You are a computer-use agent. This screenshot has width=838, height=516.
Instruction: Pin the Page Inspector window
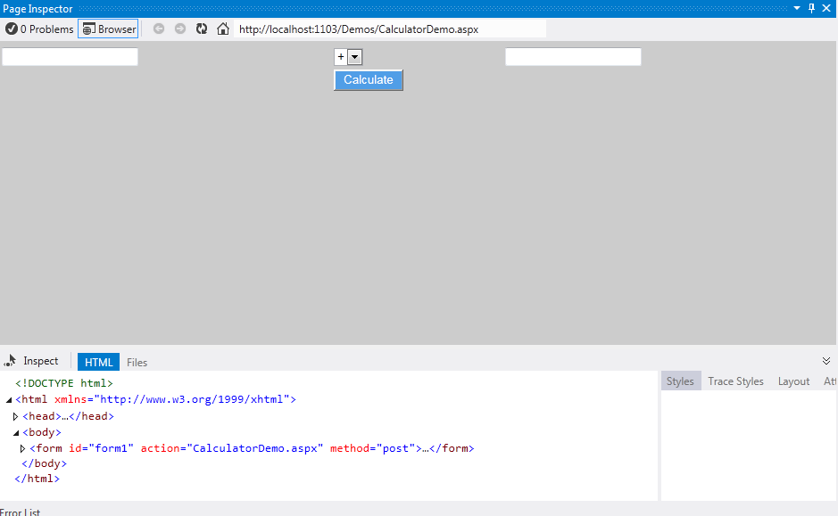coord(811,8)
